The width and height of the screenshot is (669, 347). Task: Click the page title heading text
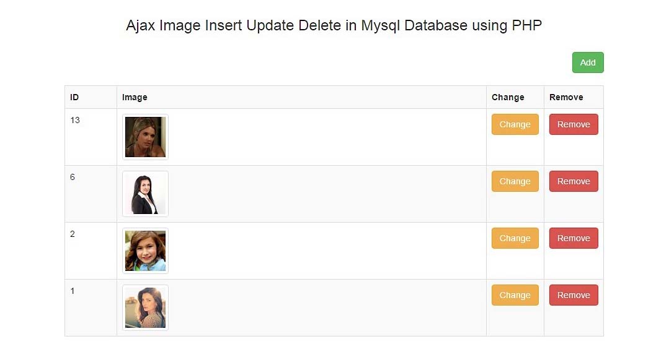(334, 26)
